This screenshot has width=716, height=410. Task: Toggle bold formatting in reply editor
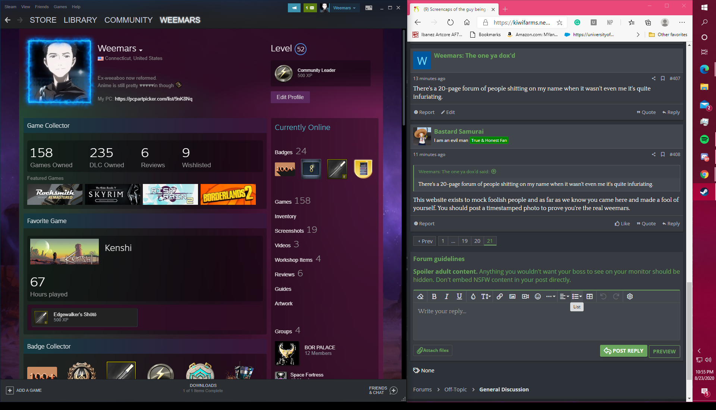click(434, 296)
